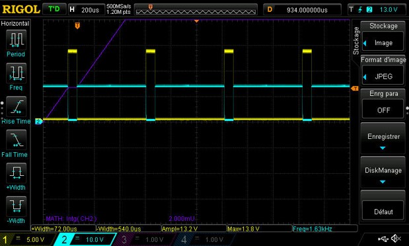
Task: Enable channel 3 display
Action: [143, 239]
